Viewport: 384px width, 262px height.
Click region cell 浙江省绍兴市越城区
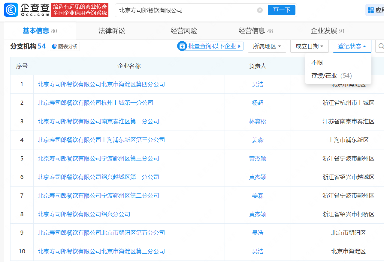(348, 177)
